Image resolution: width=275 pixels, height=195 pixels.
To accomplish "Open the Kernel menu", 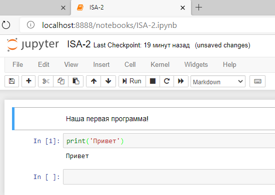I will click(x=160, y=64).
